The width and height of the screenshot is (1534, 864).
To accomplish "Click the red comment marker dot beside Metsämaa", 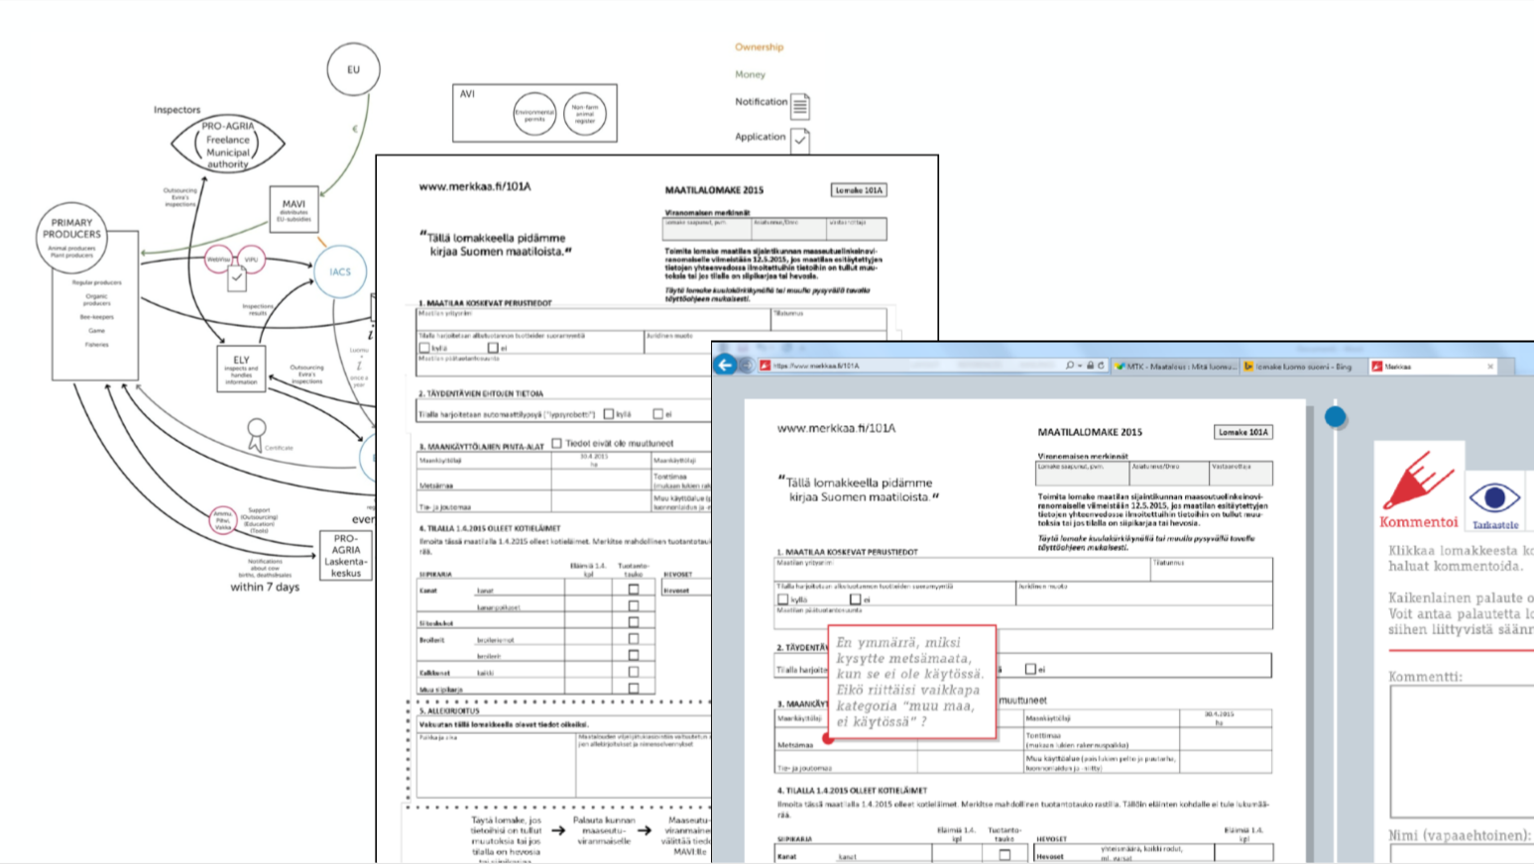I will 828,738.
